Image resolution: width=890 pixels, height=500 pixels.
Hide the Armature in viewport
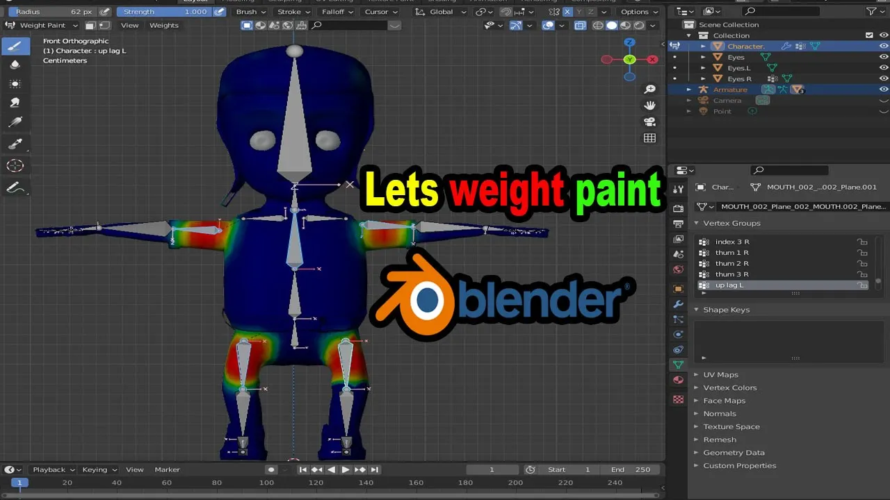pos(884,90)
